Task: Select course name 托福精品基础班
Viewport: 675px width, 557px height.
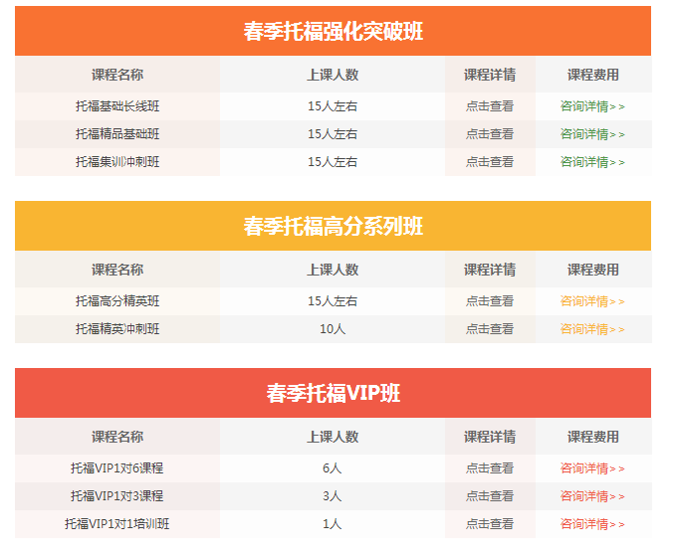Action: coord(117,134)
